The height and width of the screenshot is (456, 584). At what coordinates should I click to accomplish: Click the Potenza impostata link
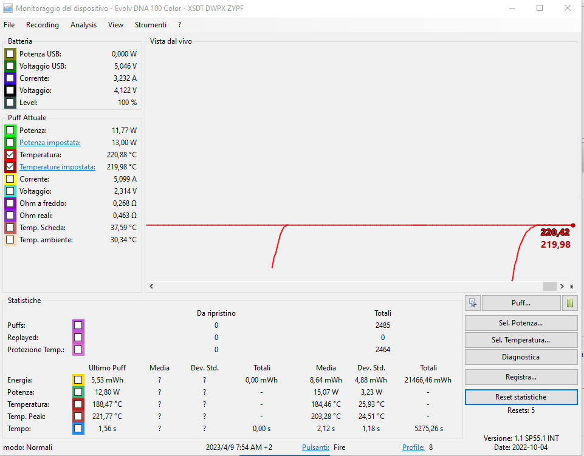[x=50, y=143]
